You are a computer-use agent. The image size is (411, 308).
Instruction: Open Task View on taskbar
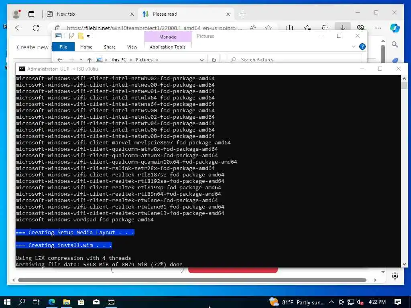[x=36, y=302]
